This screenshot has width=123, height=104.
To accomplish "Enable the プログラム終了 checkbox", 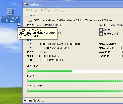I will pyautogui.click(x=101, y=34).
